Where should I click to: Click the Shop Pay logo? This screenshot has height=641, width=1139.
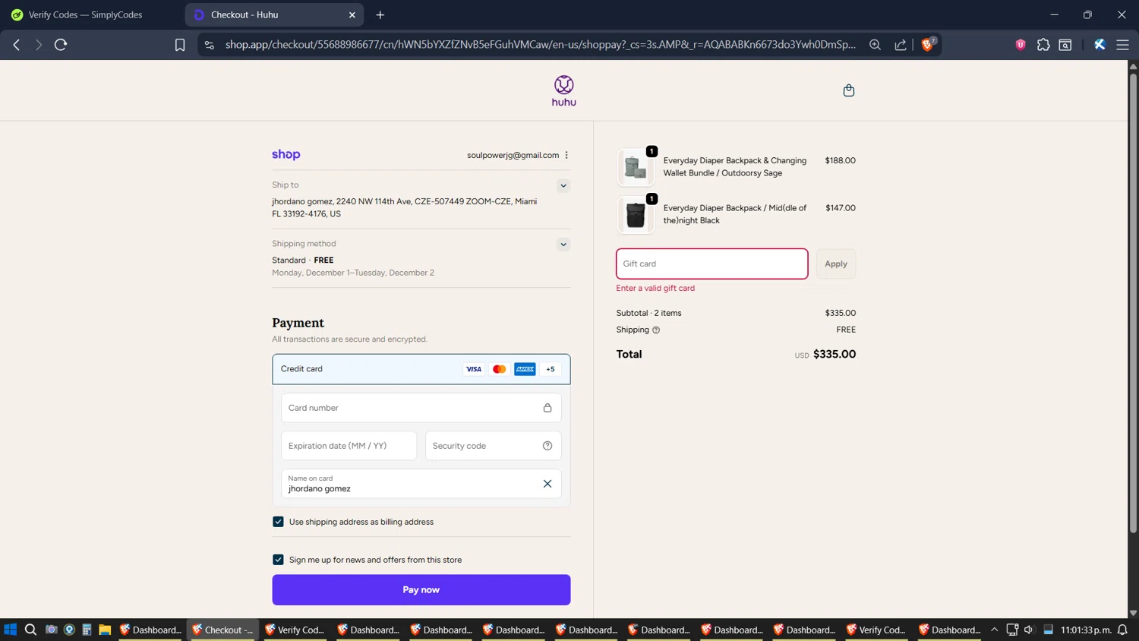click(x=286, y=154)
